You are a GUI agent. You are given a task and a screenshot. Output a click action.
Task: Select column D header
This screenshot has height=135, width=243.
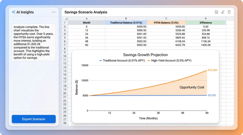[206, 19]
